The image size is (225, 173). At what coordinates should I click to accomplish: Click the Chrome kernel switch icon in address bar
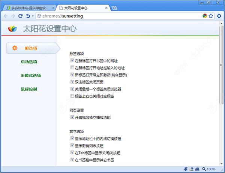[x=205, y=16]
